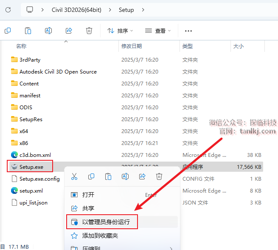The image size is (278, 250).
Task: Select the x86 folder name
Action: pyautogui.click(x=24, y=143)
